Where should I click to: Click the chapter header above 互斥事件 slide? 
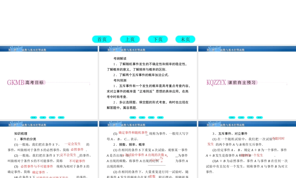click(x=247, y=124)
